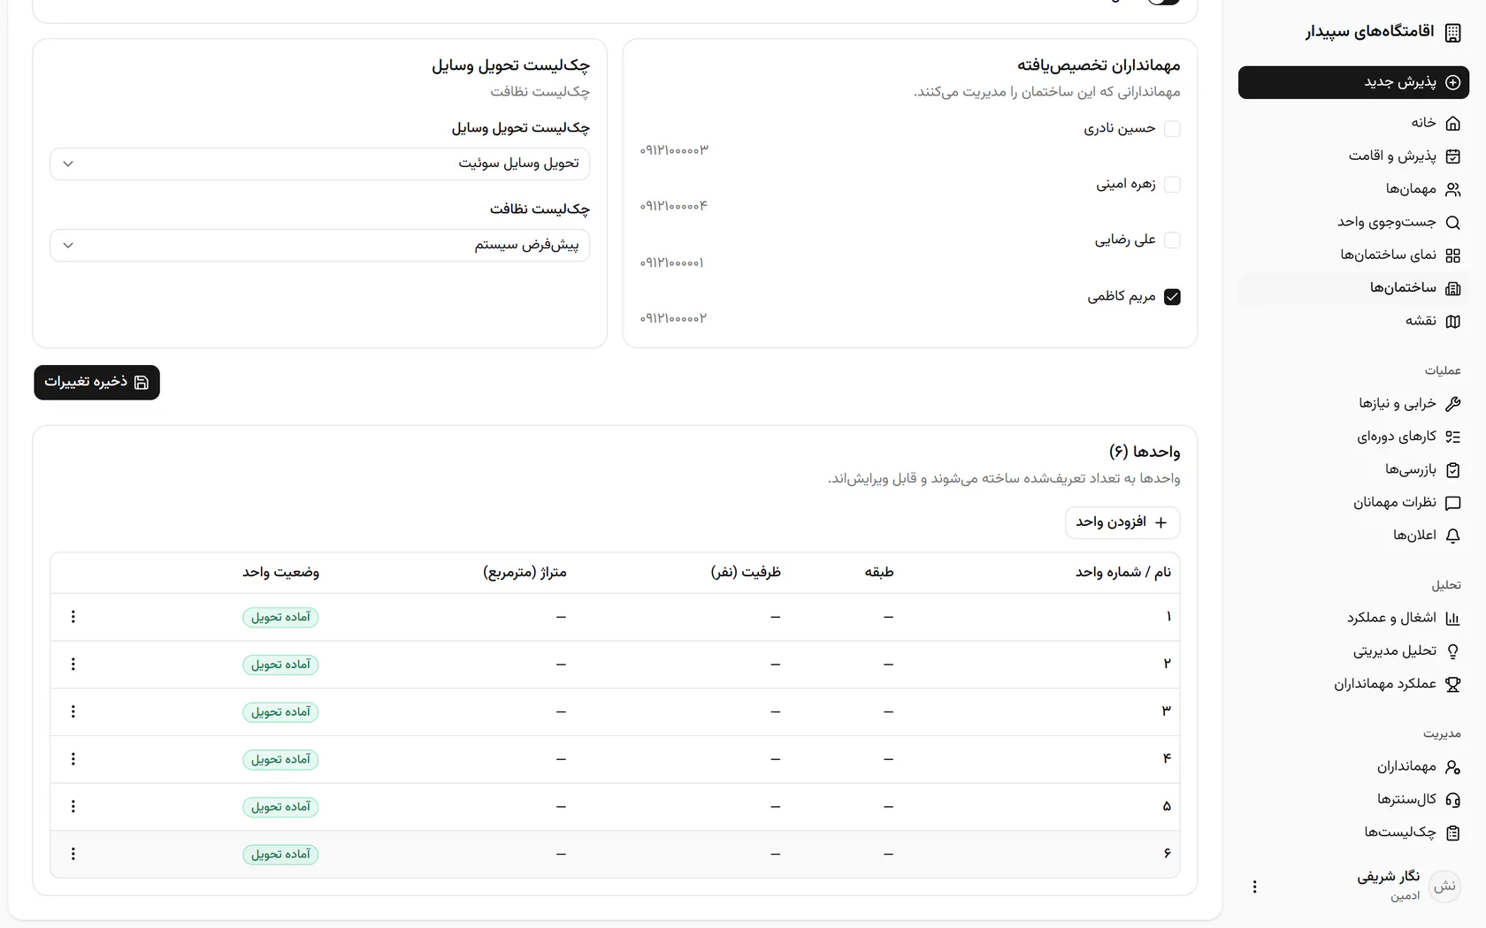The width and height of the screenshot is (1486, 928).
Task: Click the کارهای دوره‌ای list icon
Action: point(1452,437)
